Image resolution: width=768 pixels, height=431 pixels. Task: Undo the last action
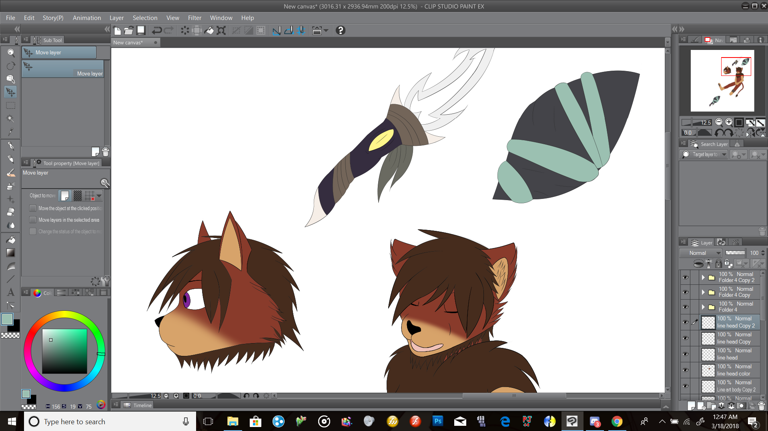pyautogui.click(x=157, y=30)
